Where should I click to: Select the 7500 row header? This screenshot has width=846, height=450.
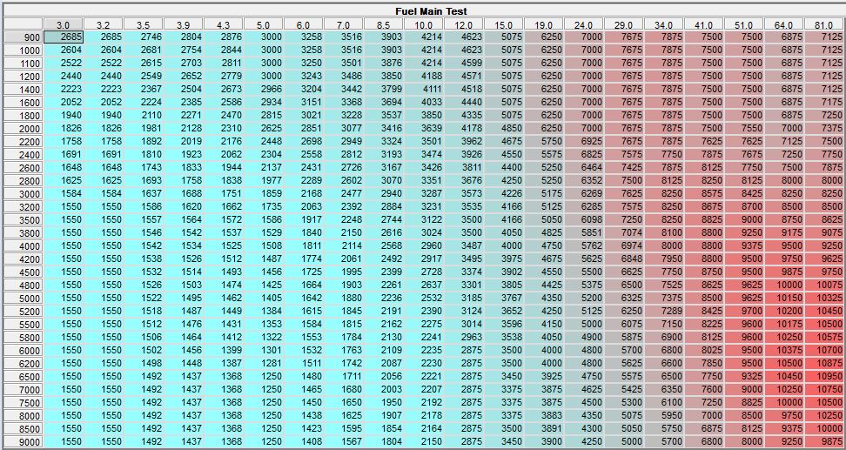tap(23, 402)
